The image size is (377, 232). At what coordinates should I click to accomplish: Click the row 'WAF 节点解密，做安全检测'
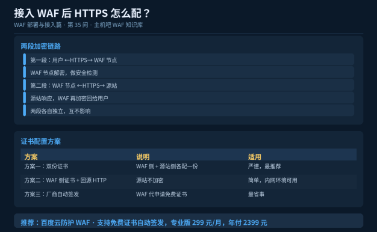pyautogui.click(x=188, y=72)
